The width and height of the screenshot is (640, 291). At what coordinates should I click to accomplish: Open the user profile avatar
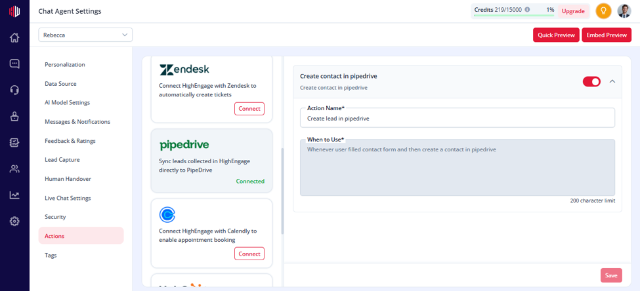(624, 11)
